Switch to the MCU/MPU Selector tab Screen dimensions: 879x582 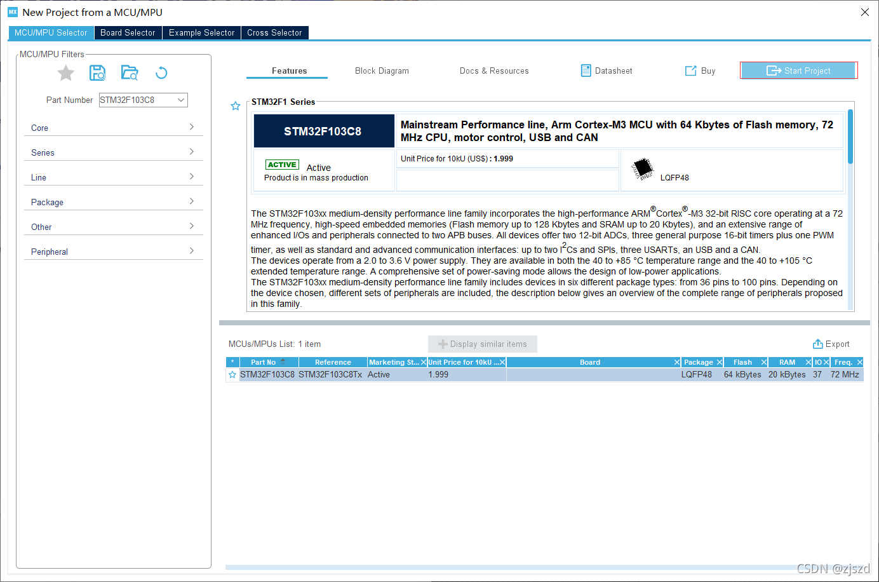[x=51, y=32]
